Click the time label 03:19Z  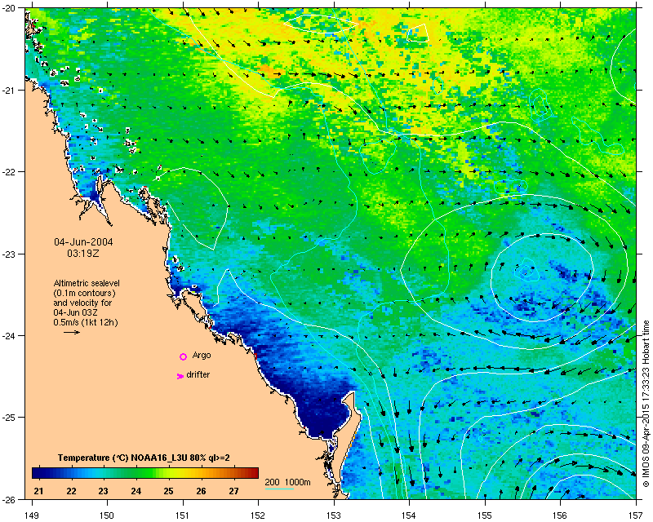83,253
